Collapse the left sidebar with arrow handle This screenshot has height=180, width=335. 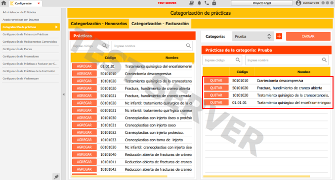coord(64,94)
